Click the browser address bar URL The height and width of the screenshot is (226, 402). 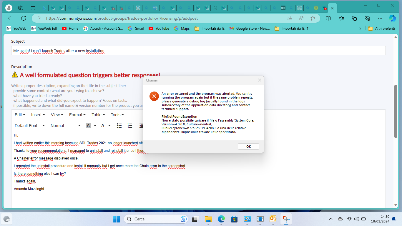point(122,18)
